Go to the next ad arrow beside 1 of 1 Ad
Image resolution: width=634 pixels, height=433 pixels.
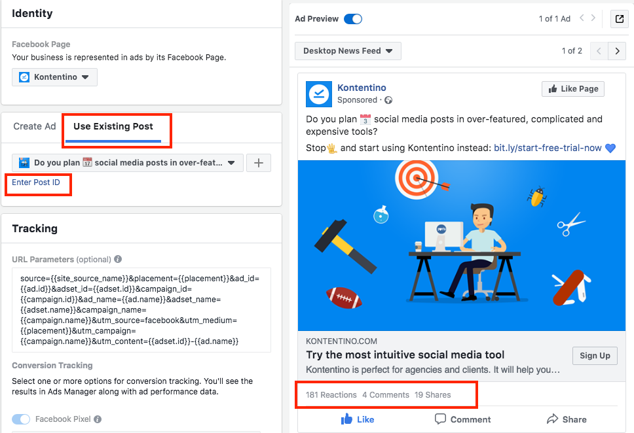point(593,18)
